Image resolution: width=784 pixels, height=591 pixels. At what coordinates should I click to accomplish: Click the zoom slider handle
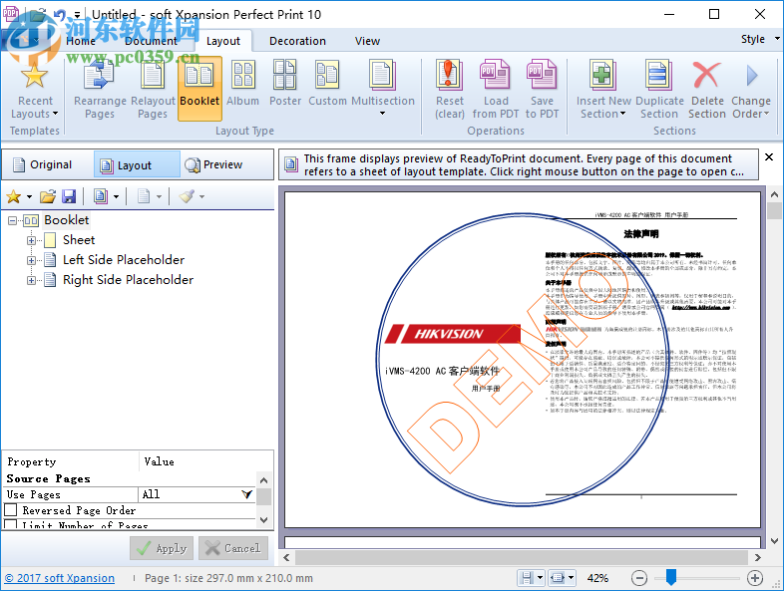671,577
